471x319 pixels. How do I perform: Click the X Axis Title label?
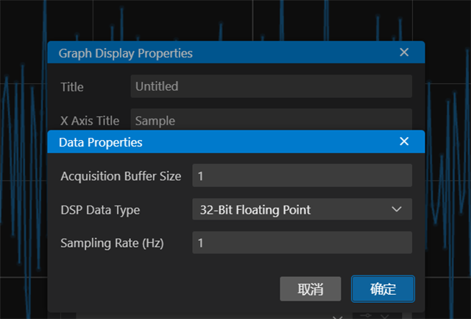click(90, 120)
